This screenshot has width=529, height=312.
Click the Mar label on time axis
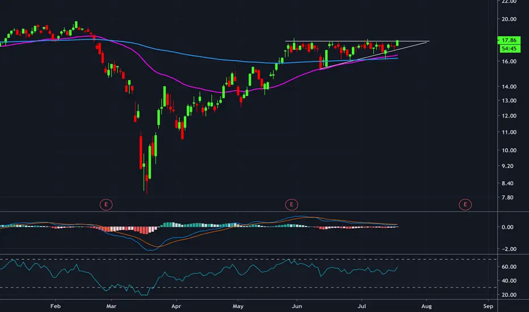(111, 306)
